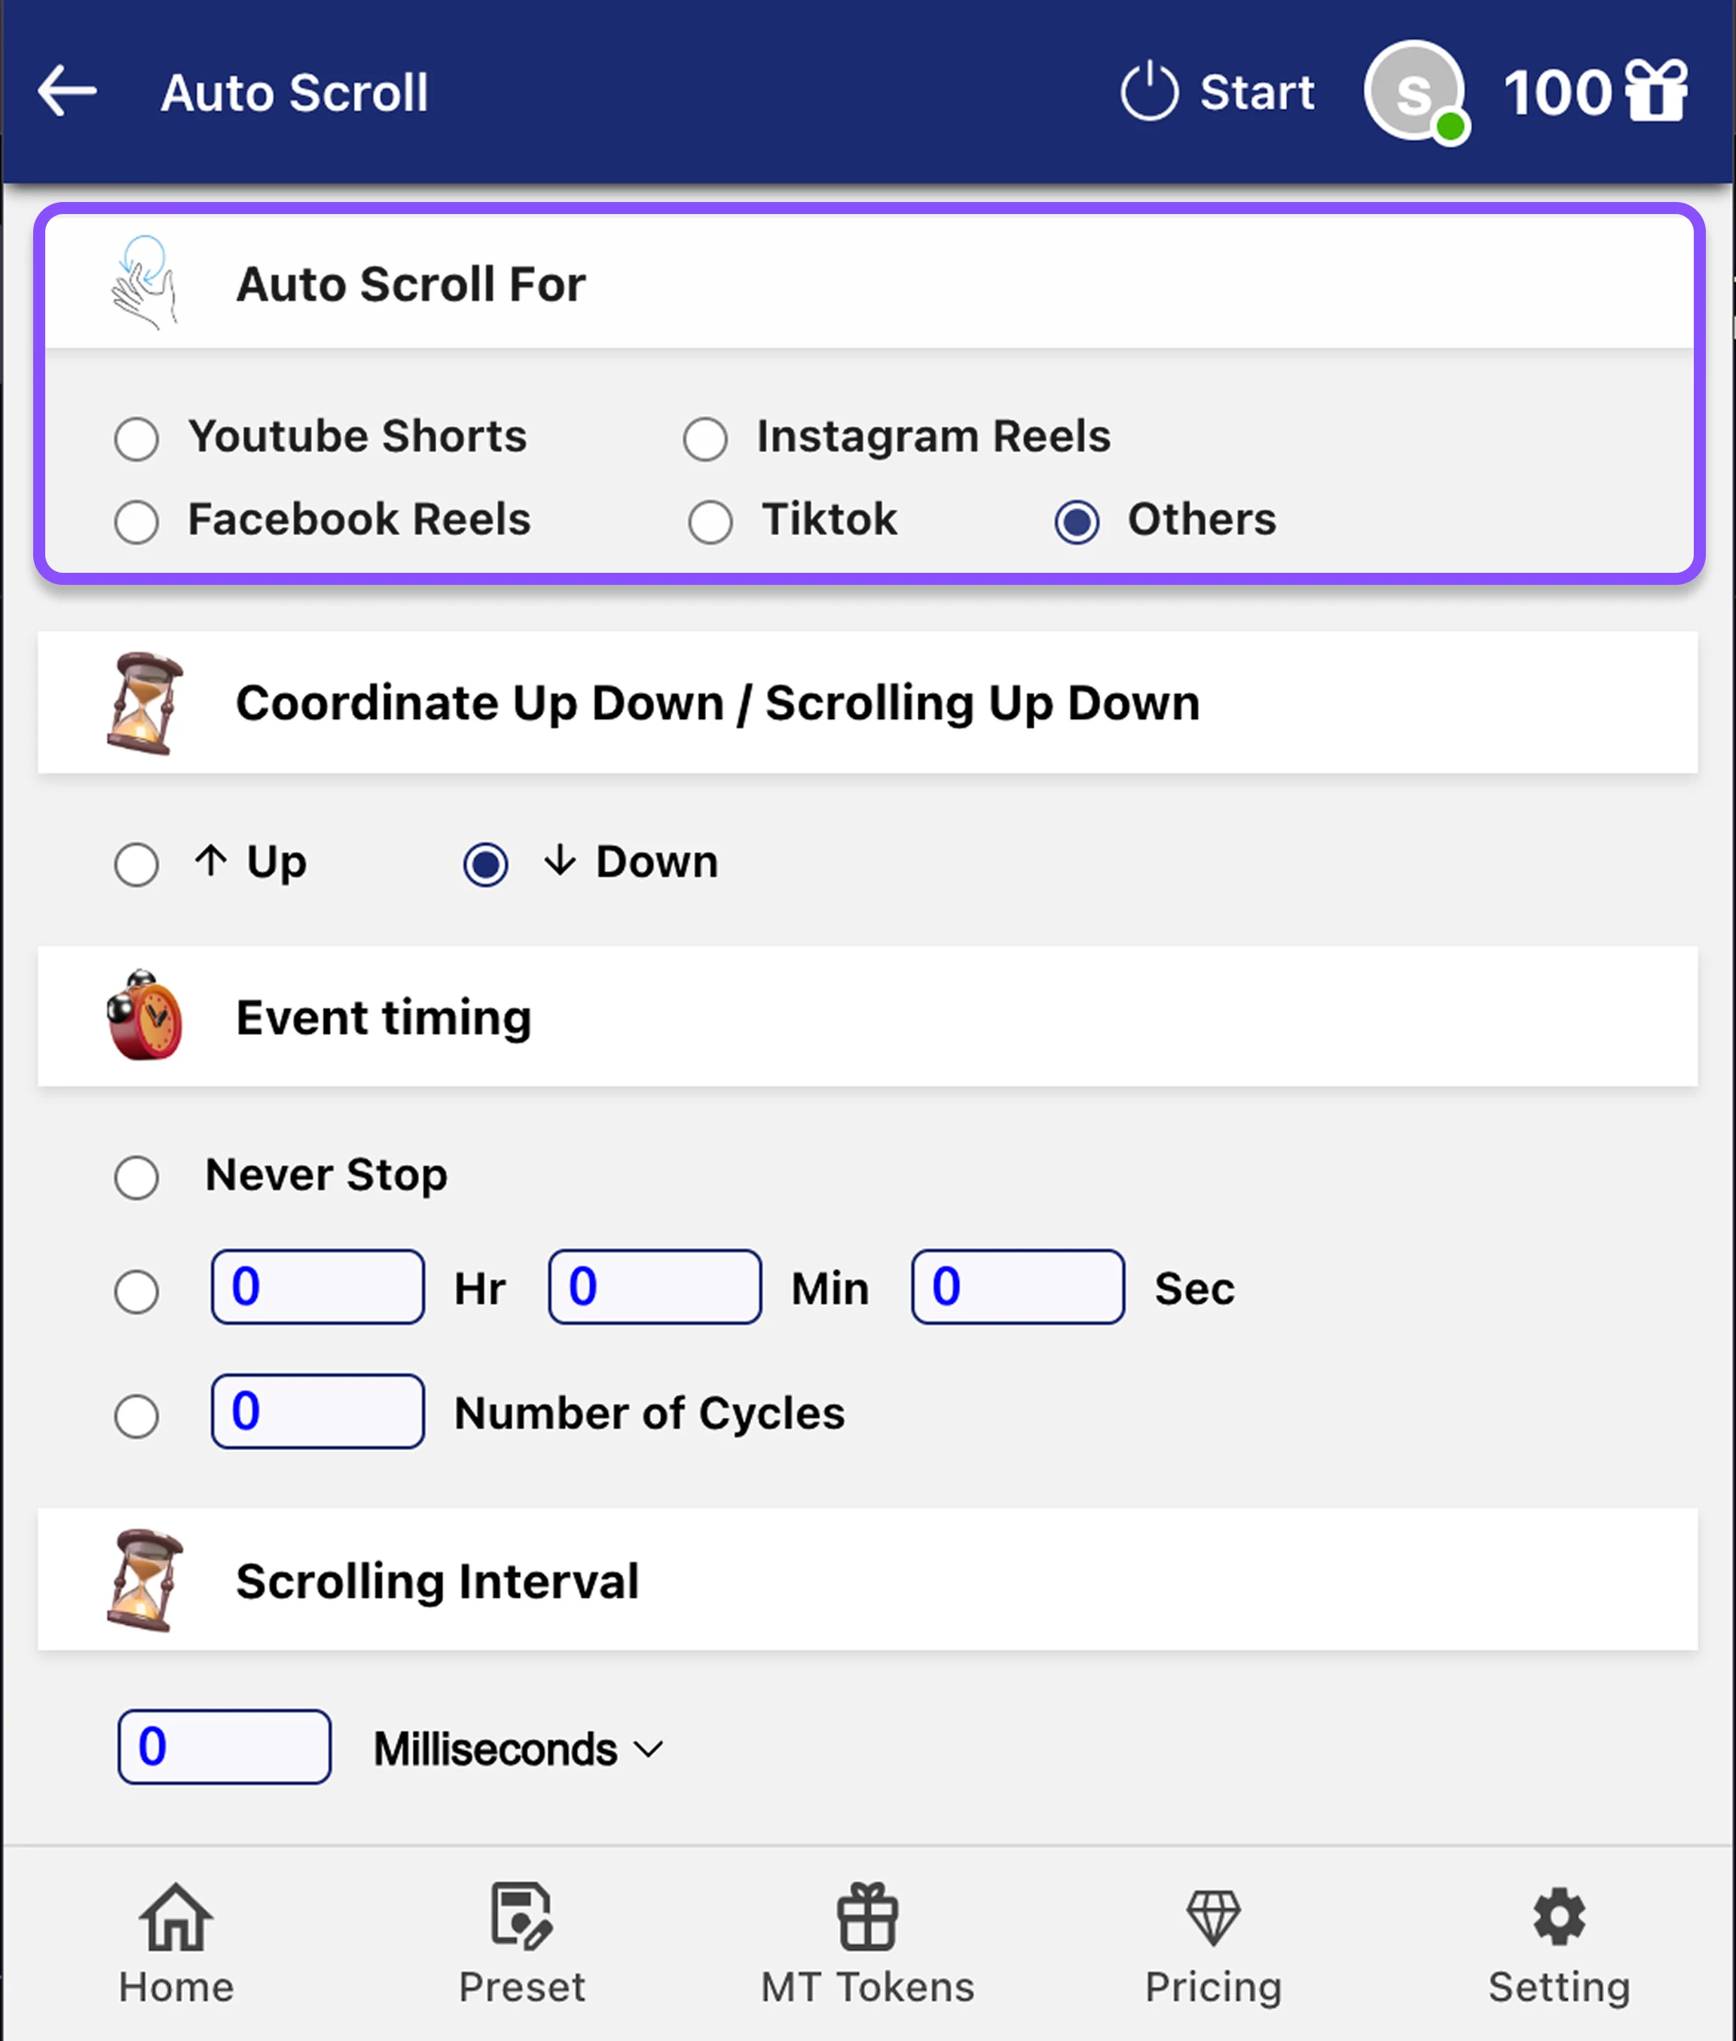The image size is (1736, 2041).
Task: Choose the Instagram Reels option
Action: 705,439
